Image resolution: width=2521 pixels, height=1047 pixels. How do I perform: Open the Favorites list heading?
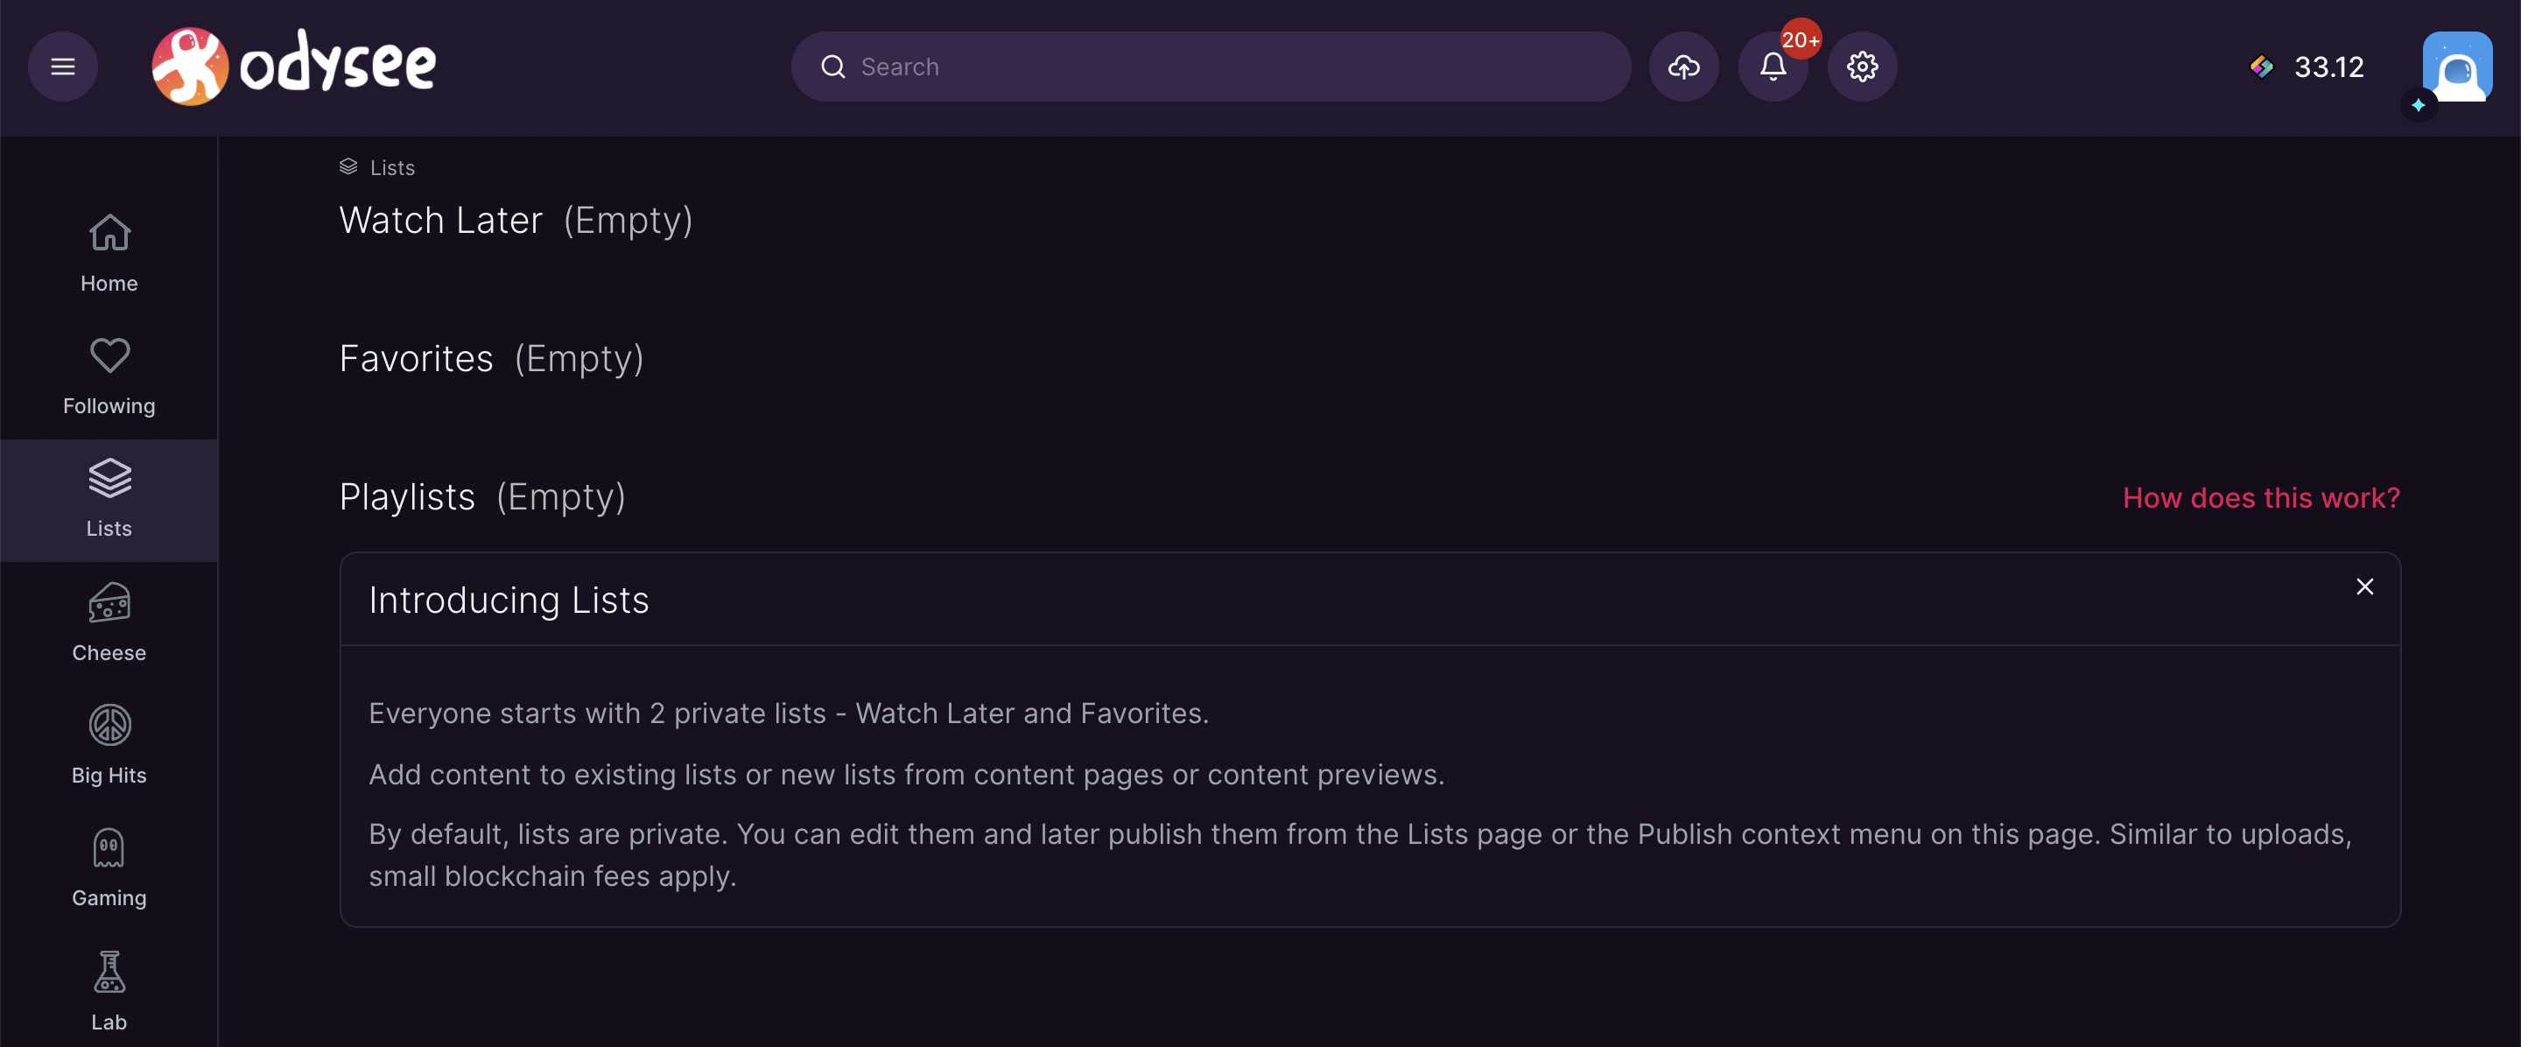pyautogui.click(x=416, y=358)
